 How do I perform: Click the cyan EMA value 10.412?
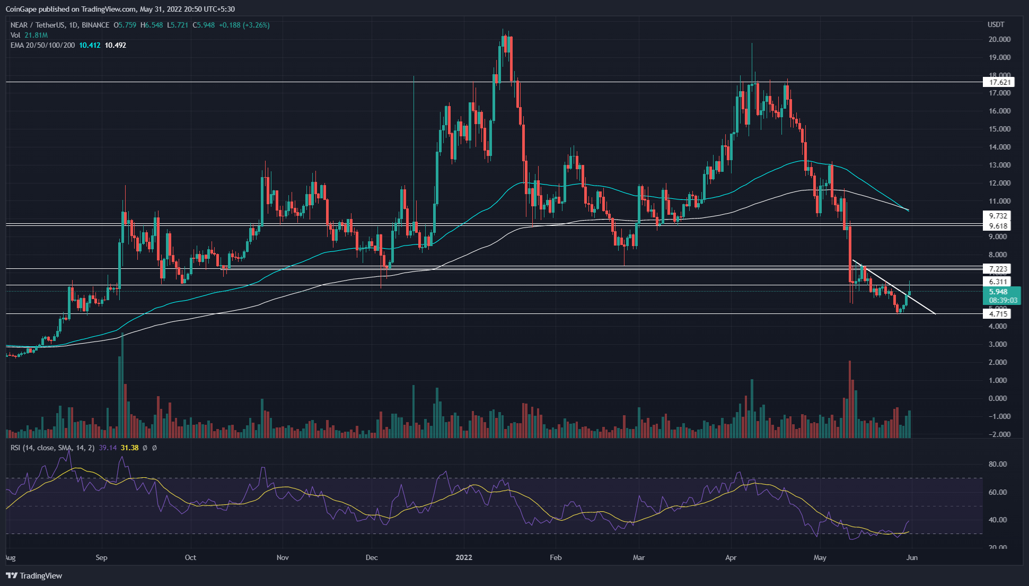pos(90,45)
